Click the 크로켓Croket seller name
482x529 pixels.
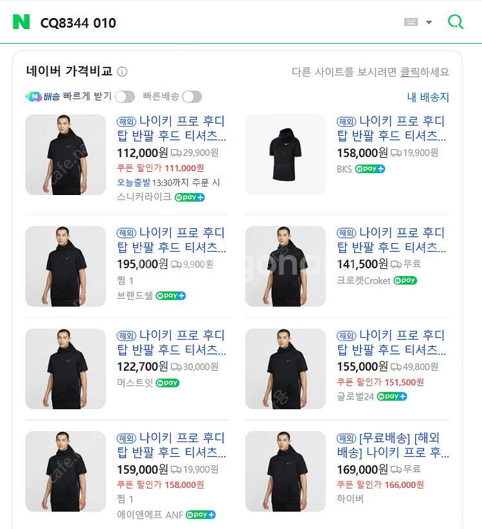click(364, 281)
